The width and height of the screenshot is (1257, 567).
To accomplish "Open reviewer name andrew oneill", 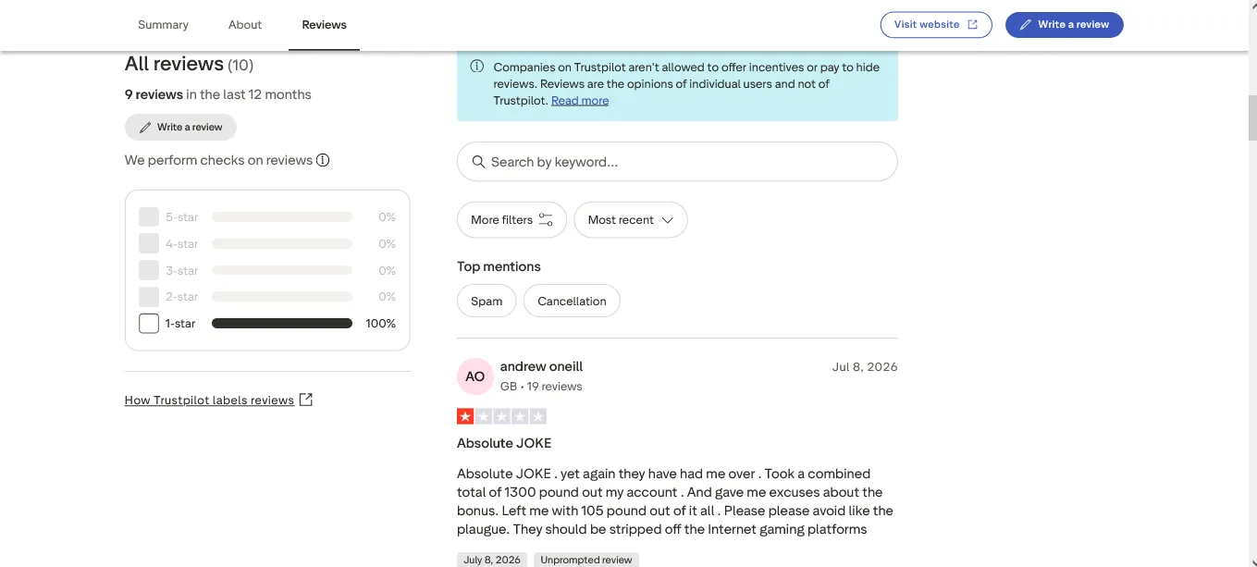I will click(x=541, y=366).
